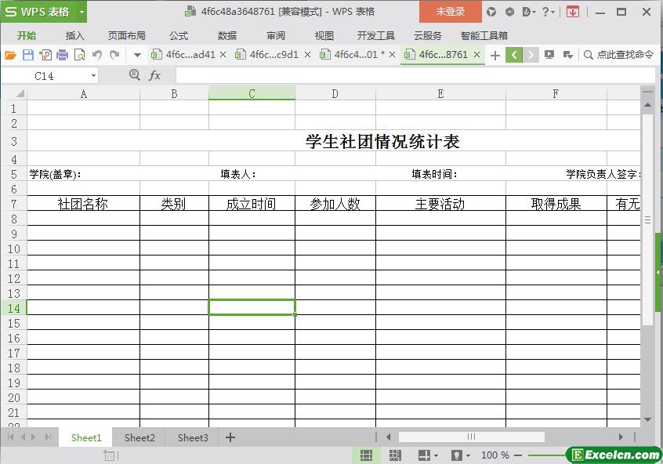This screenshot has width=663, height=464.
Task: Click the 点此查找命令 search box
Action: click(618, 55)
